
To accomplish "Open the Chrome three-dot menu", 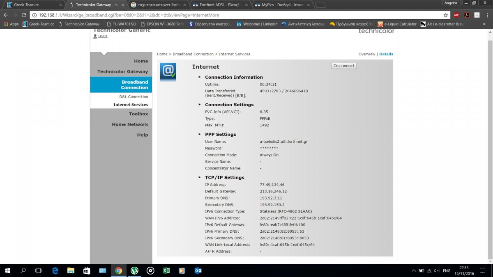I will [x=487, y=15].
